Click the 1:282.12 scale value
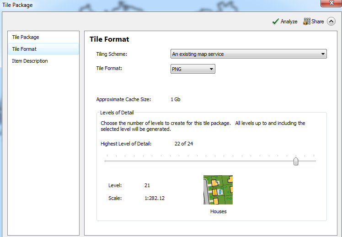The width and height of the screenshot is (342, 237). tap(155, 199)
